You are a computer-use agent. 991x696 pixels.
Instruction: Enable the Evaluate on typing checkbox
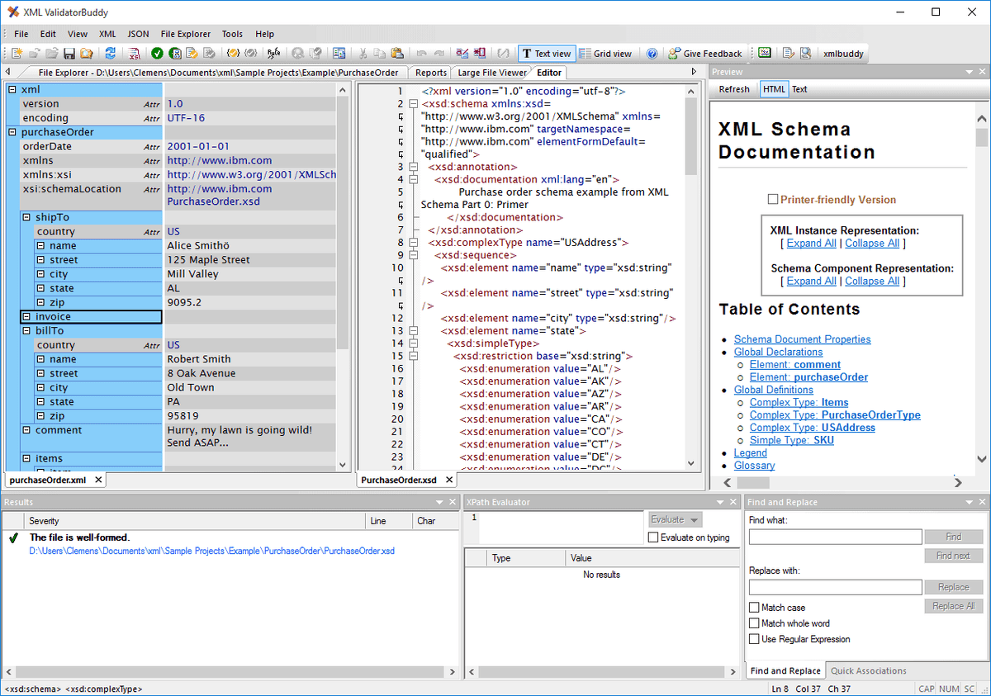click(654, 537)
